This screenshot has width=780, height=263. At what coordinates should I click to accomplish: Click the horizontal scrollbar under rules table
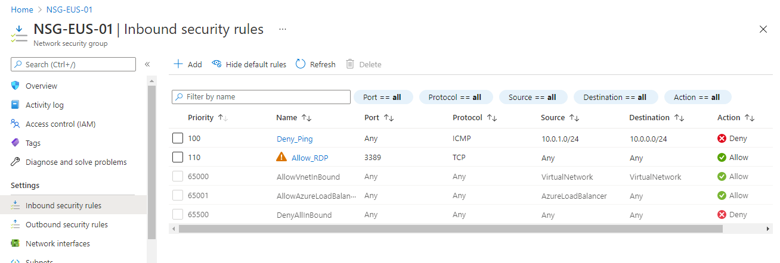(x=447, y=228)
